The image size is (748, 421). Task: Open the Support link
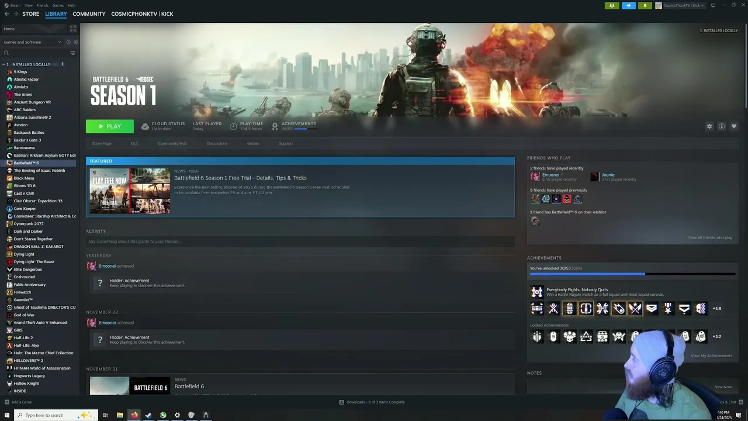(286, 143)
